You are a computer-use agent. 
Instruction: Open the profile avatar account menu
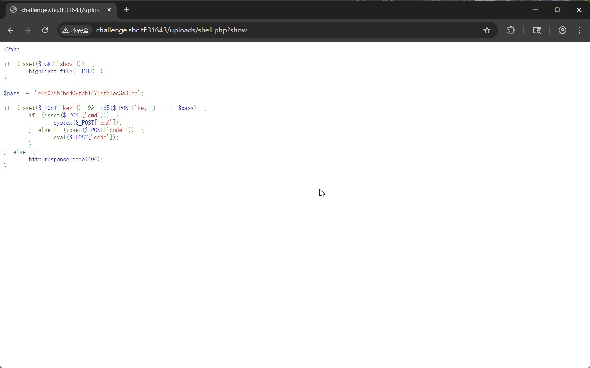(563, 30)
